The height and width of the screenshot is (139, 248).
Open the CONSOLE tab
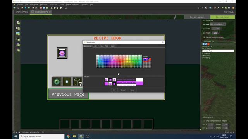229,12
